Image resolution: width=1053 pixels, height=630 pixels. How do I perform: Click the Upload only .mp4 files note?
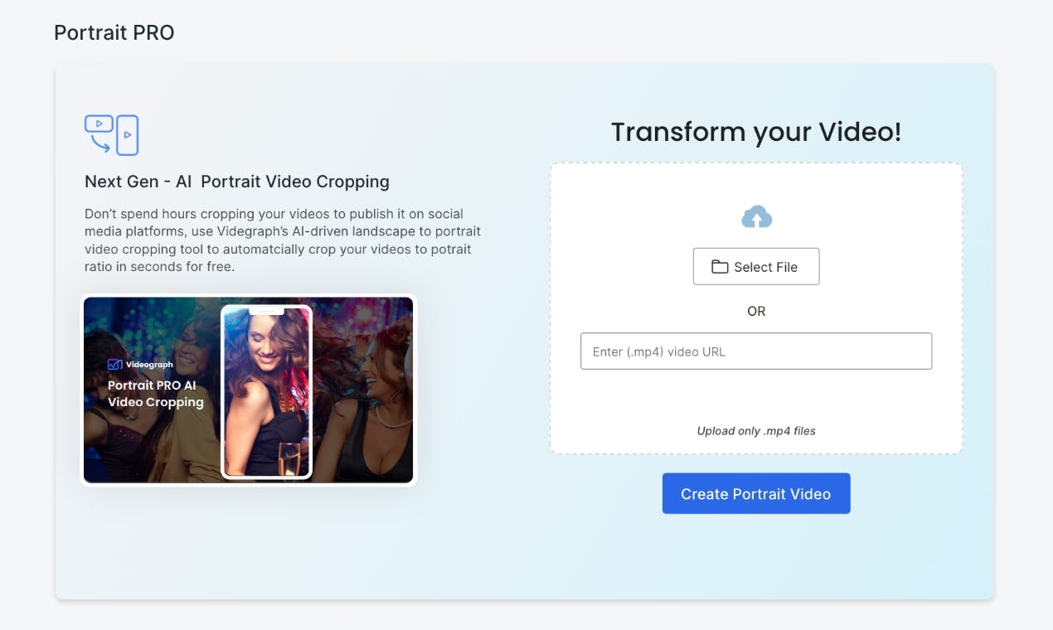(756, 431)
